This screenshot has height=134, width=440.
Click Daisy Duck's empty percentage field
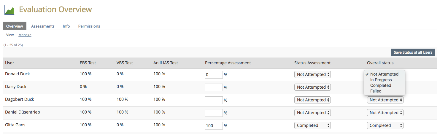pyautogui.click(x=214, y=87)
